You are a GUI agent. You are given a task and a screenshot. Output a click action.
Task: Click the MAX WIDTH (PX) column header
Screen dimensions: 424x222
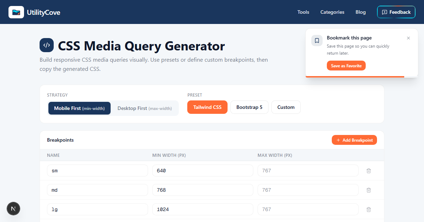point(275,155)
